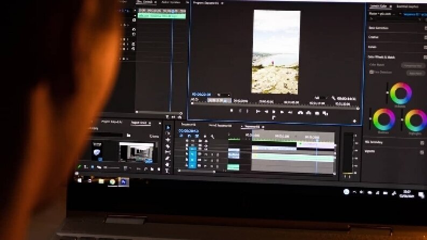Select the middle sequence tab in timeline
427x240 pixels.
pyautogui.click(x=220, y=125)
